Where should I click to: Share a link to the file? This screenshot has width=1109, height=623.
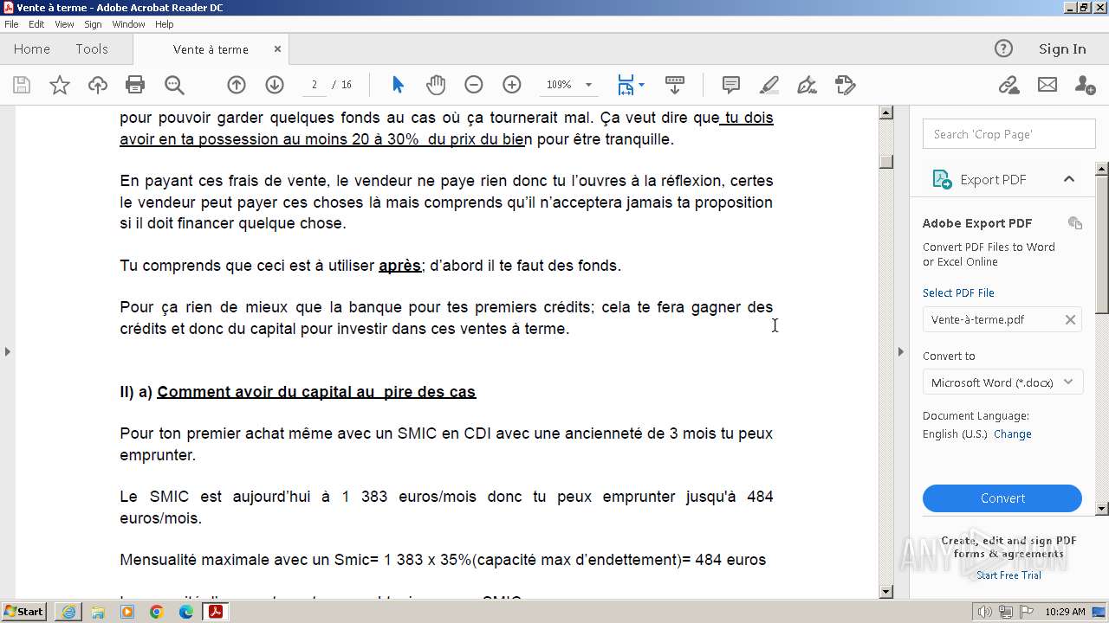click(x=1008, y=85)
